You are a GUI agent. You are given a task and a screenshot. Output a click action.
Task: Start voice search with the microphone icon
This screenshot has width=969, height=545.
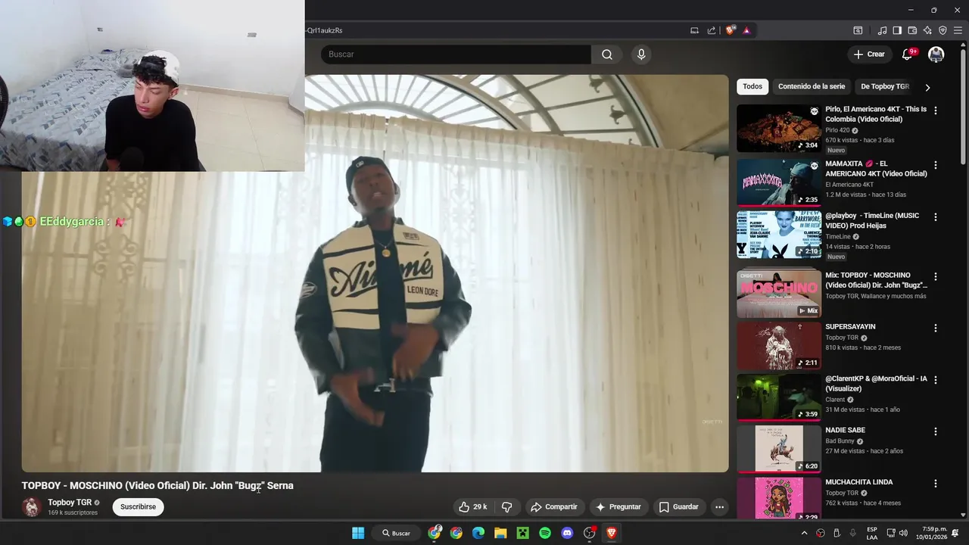click(641, 54)
